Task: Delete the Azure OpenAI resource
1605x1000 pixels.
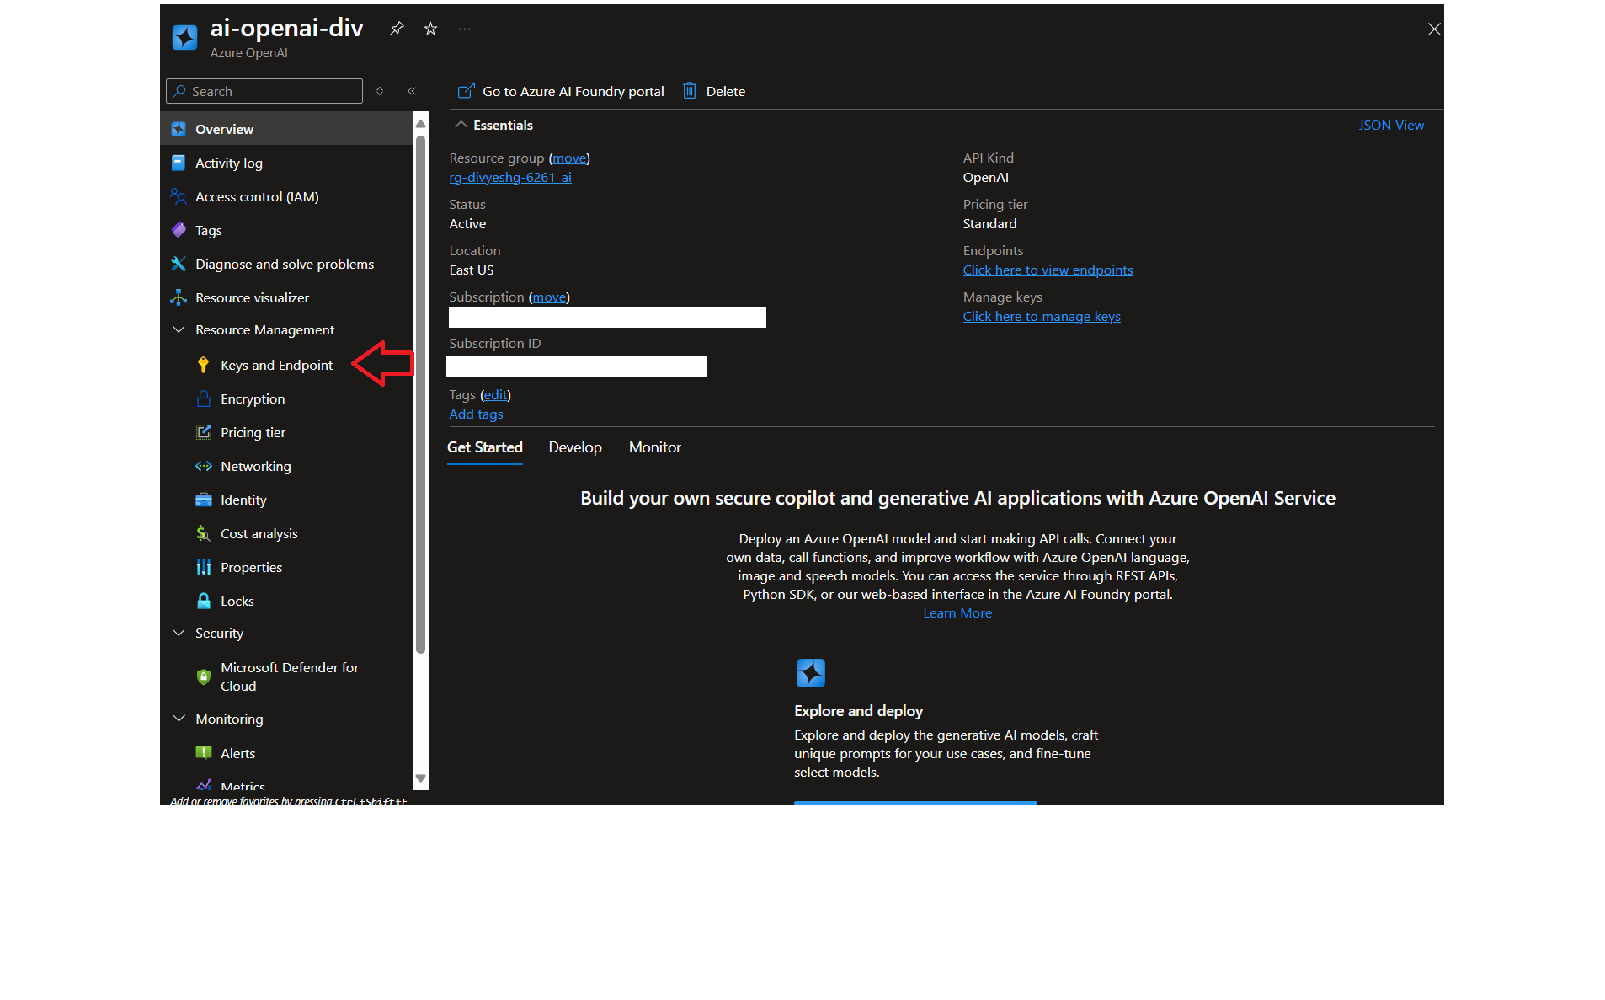Action: [x=713, y=91]
